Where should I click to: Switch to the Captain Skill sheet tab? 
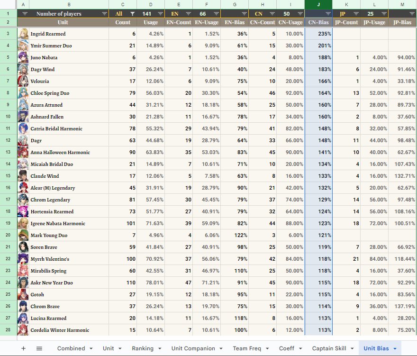coord(329,348)
